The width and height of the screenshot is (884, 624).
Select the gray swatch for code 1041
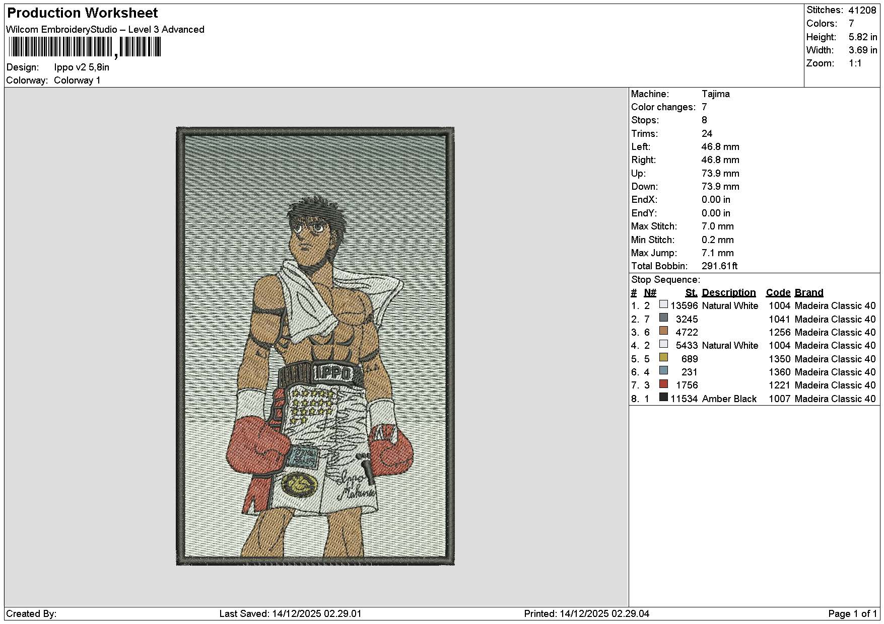(x=663, y=318)
